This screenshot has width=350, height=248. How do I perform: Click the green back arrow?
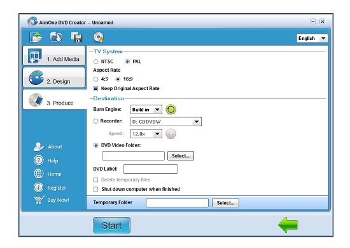[288, 225]
